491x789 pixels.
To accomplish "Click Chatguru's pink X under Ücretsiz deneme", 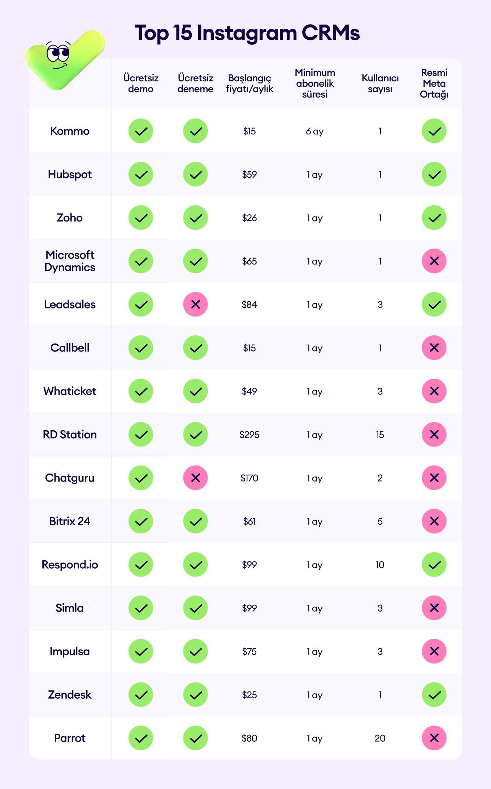I will tap(195, 478).
